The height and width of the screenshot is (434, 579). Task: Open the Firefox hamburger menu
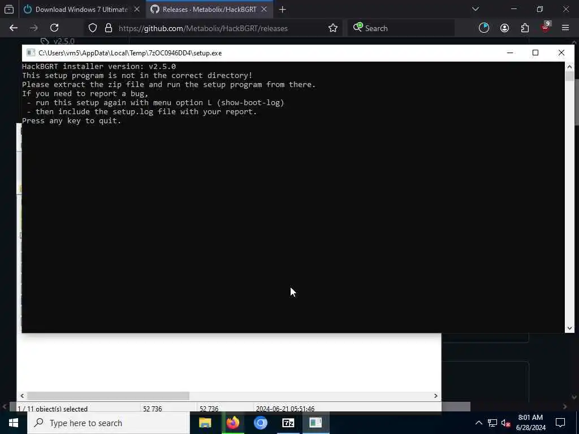(x=565, y=28)
